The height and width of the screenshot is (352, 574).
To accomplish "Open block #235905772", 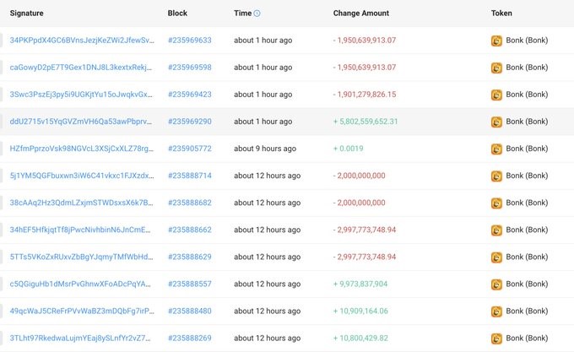I will click(x=190, y=149).
